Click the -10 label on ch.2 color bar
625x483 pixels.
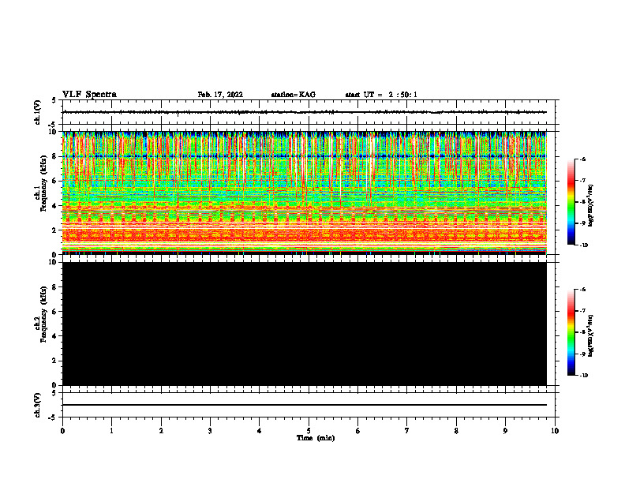(x=583, y=375)
